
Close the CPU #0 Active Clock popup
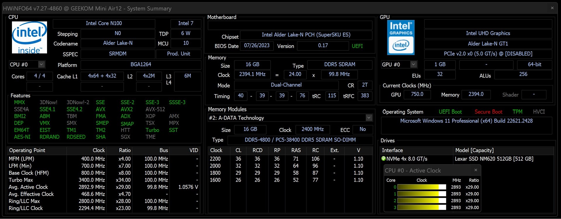[476, 170]
